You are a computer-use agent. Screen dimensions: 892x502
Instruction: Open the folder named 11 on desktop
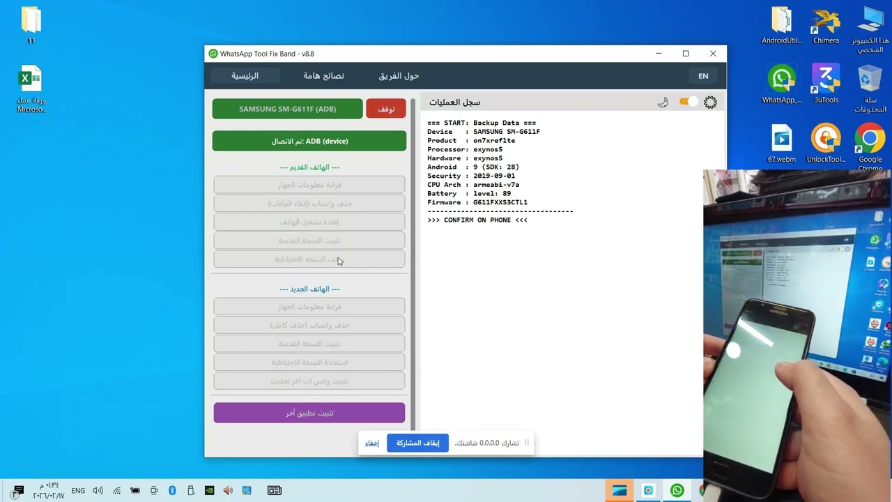click(31, 25)
